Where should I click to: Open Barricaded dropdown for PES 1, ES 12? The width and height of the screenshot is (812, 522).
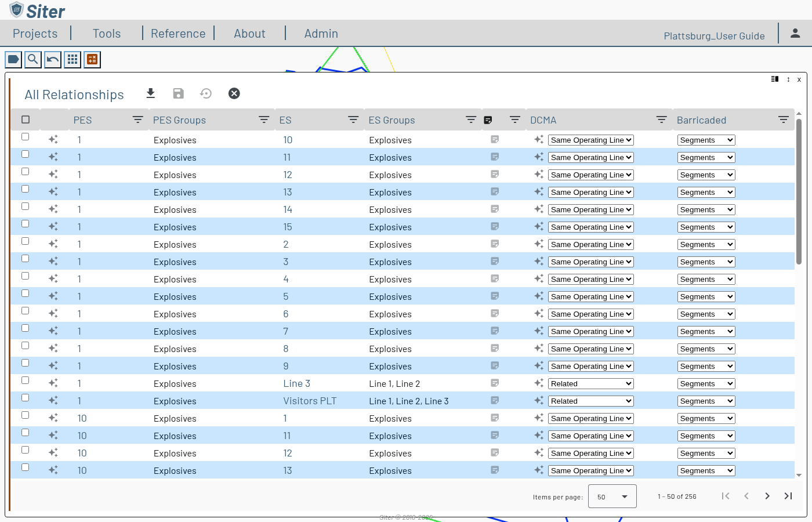(706, 175)
